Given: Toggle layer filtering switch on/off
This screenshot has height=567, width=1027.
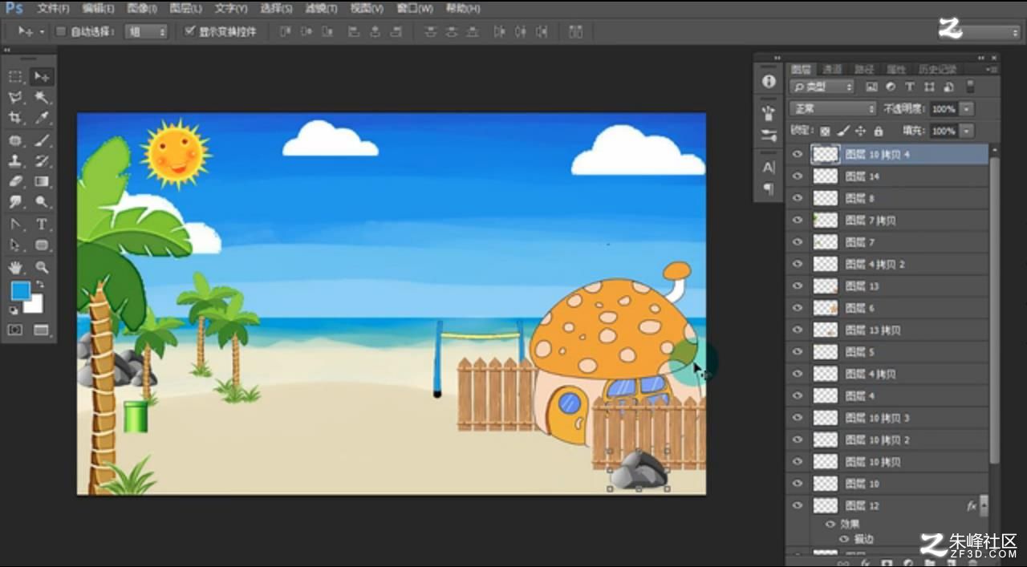Looking at the screenshot, I should [970, 87].
